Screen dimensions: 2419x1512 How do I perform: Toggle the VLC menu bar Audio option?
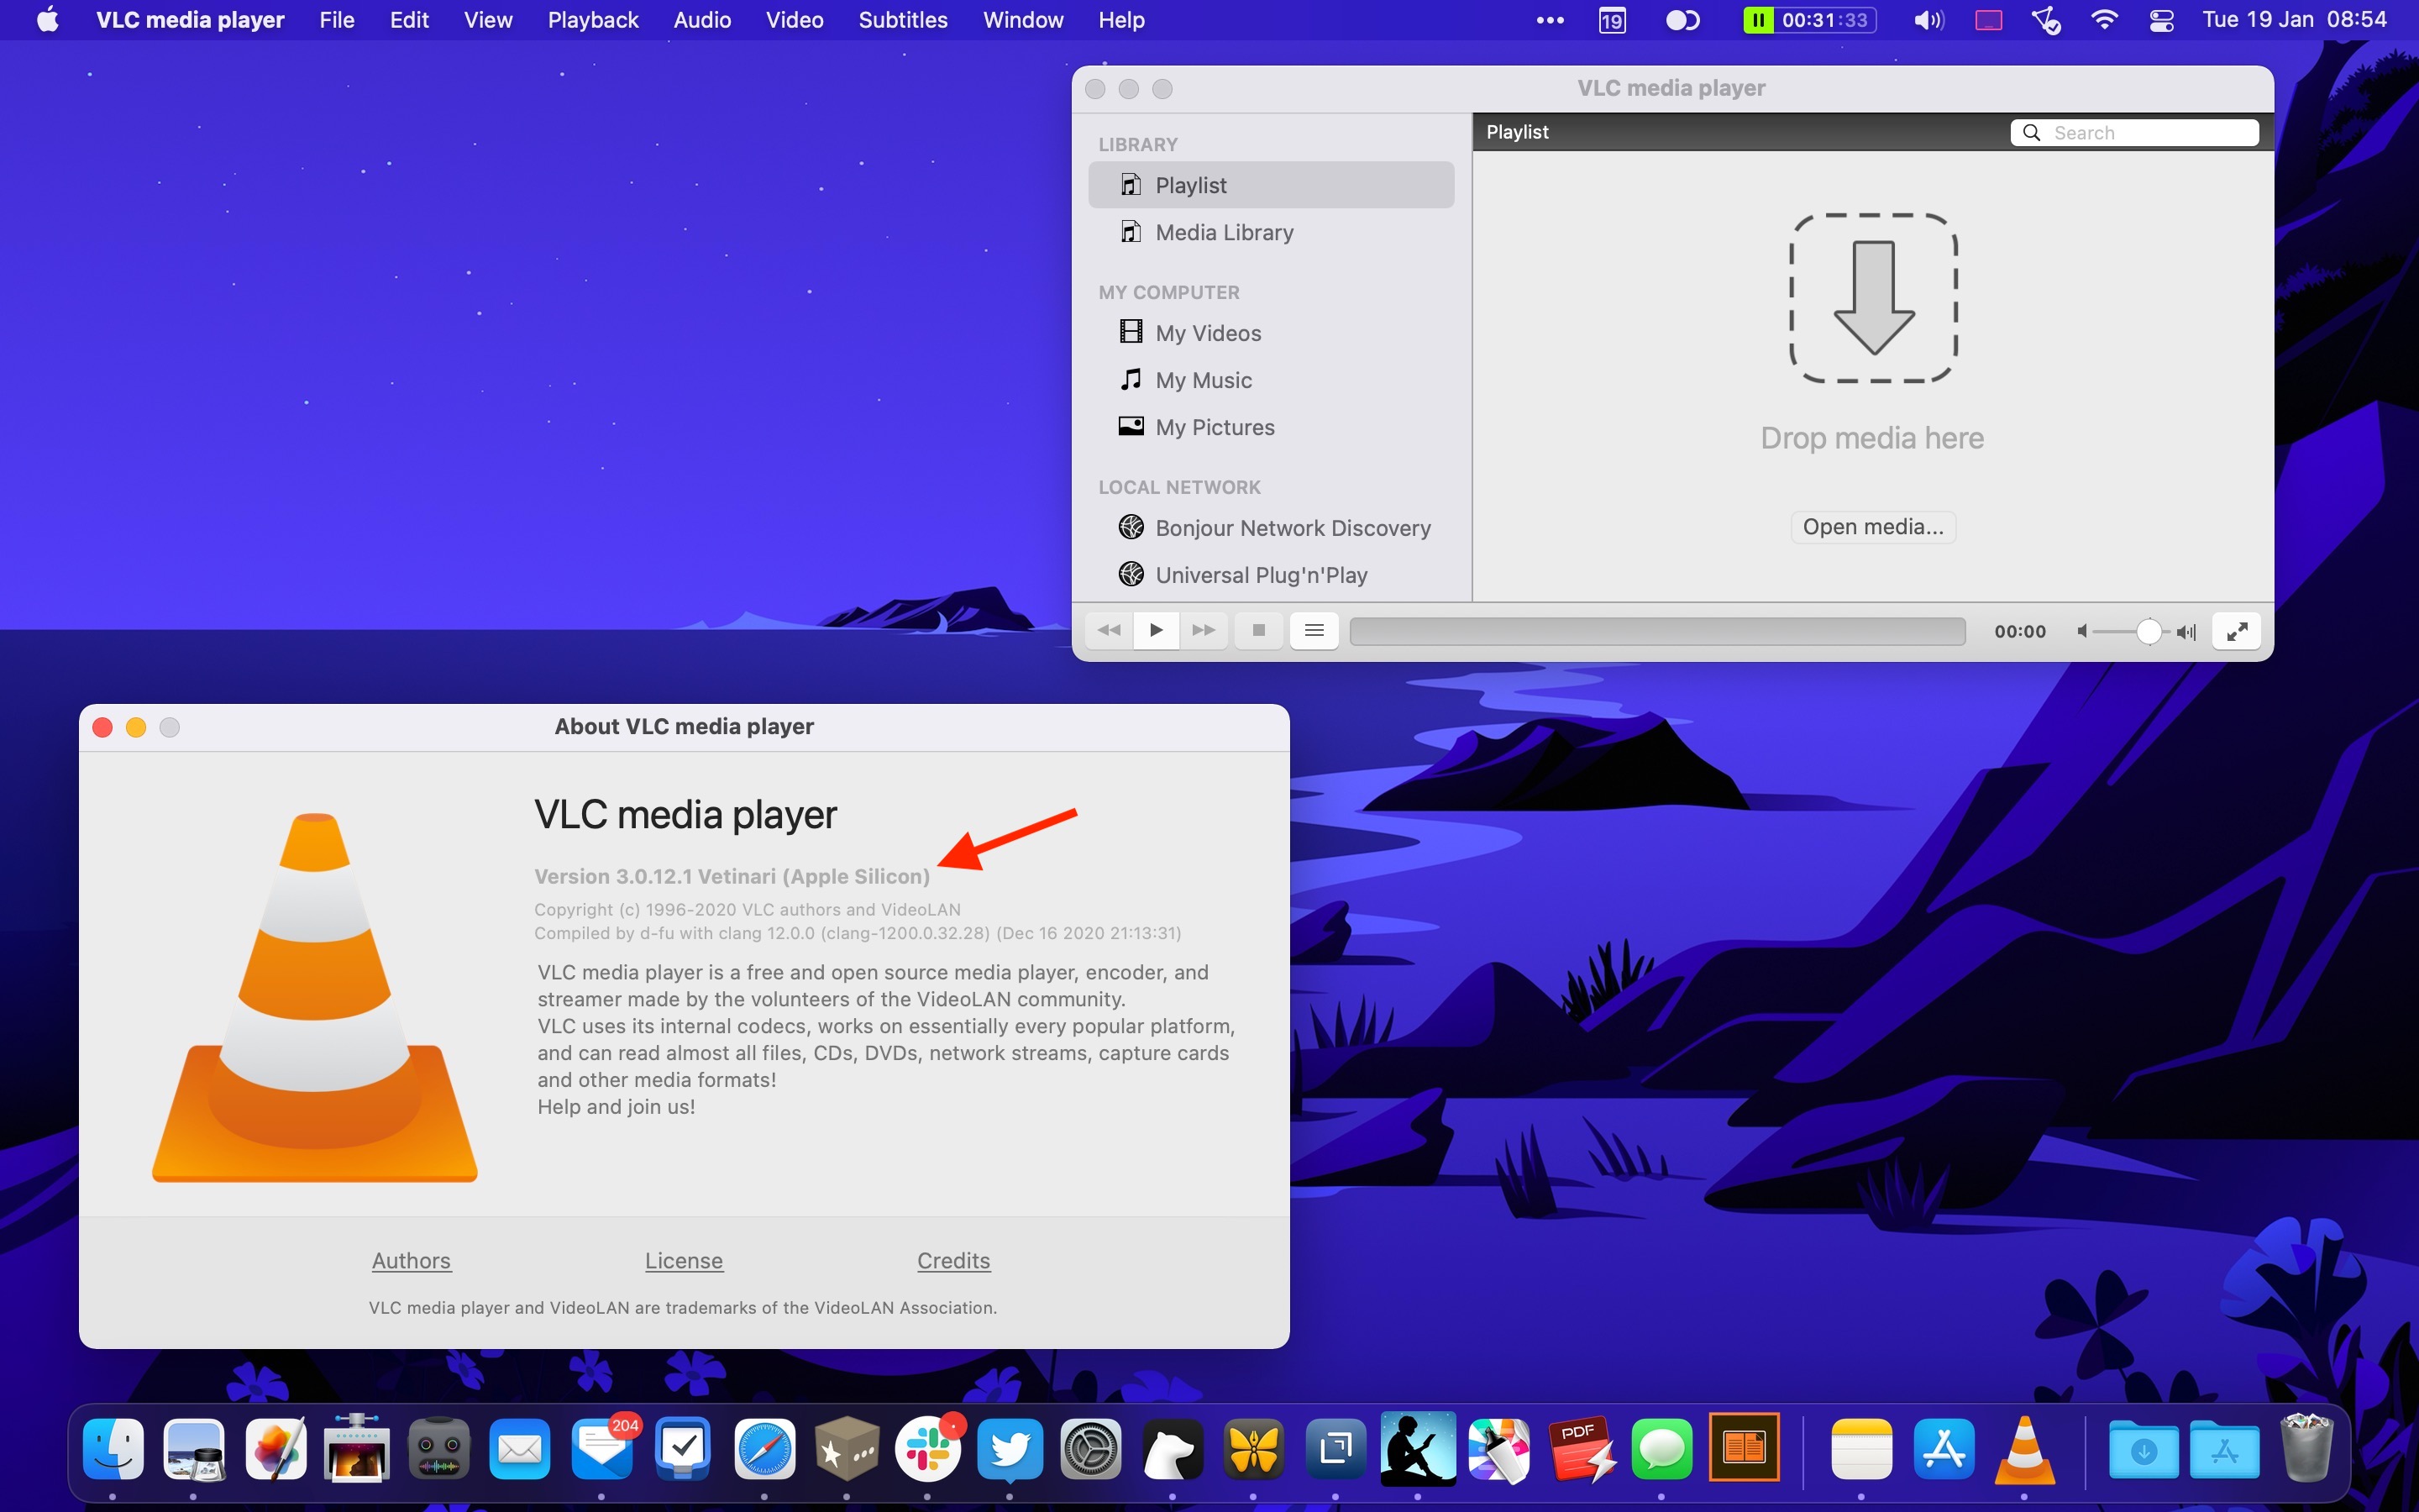pos(704,19)
